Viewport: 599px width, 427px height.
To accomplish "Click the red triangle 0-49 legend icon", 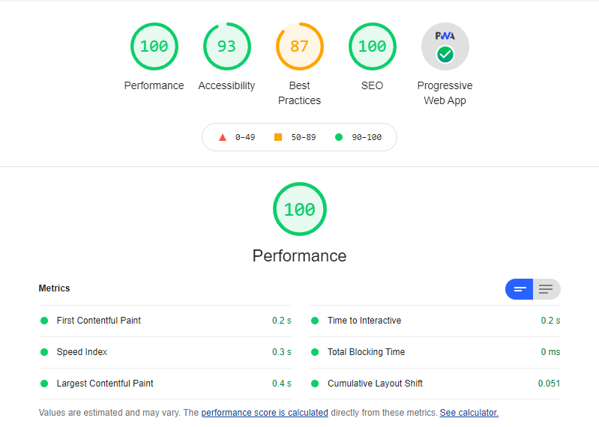I will 223,137.
